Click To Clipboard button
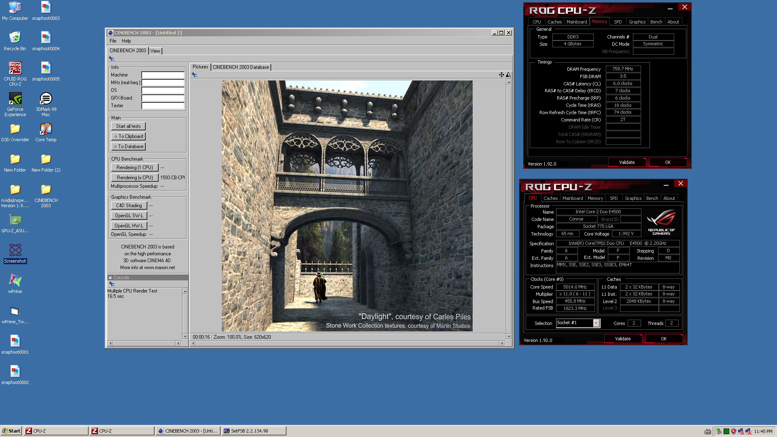777x437 pixels. 128,136
